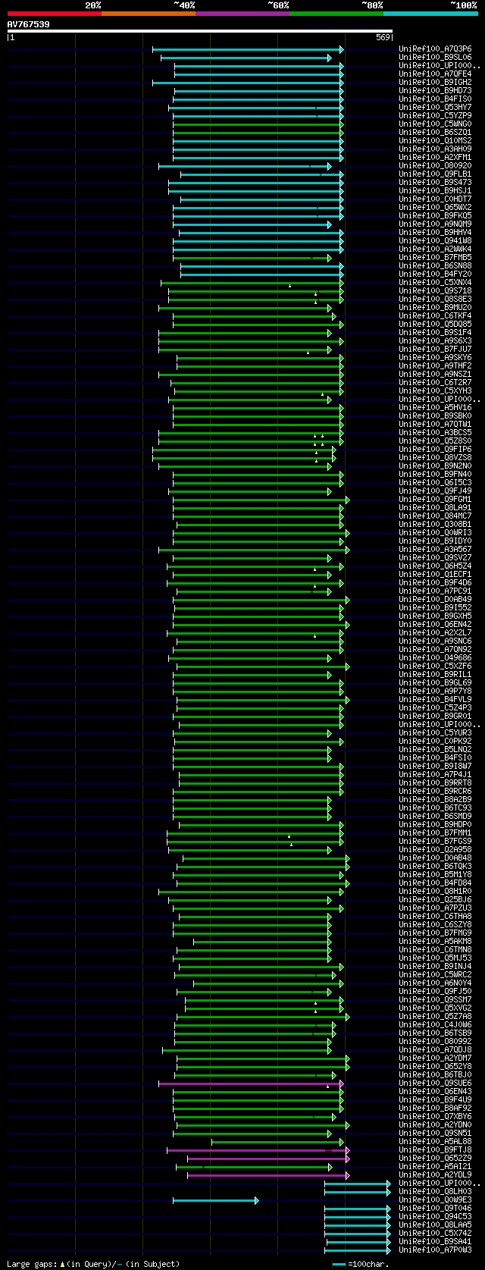
Task: Click the purple ~60% identity legend segment
Action: [242, 14]
